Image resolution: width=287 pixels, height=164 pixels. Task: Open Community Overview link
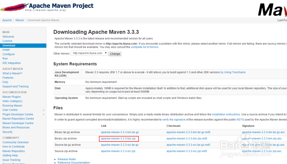tap(15, 142)
